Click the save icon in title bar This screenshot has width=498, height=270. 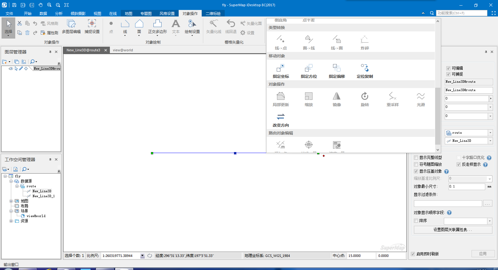[14, 5]
